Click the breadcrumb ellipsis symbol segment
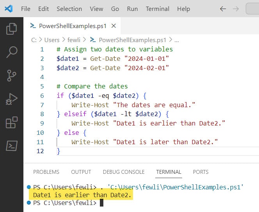The width and height of the screenshot is (259, 212). 177,40
